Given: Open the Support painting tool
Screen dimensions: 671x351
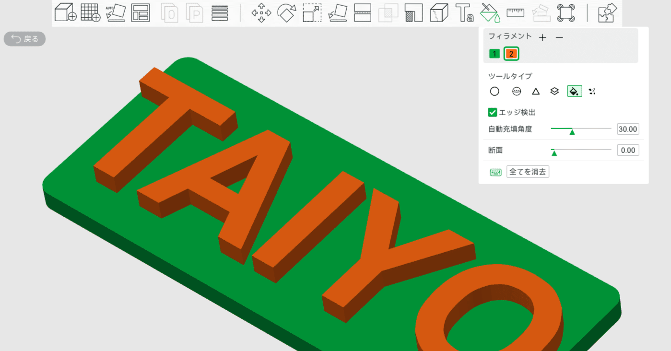Looking at the screenshot, I should click(x=413, y=13).
